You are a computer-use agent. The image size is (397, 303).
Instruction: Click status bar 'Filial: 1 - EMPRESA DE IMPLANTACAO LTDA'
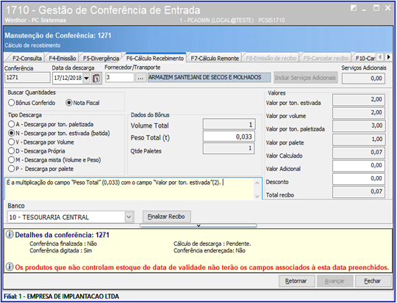61,296
